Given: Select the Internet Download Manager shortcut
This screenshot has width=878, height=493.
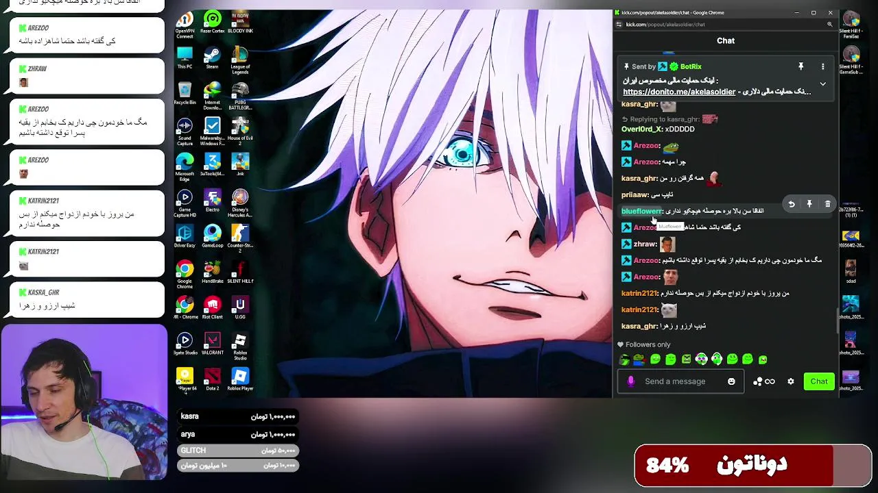Looking at the screenshot, I should pyautogui.click(x=213, y=96).
